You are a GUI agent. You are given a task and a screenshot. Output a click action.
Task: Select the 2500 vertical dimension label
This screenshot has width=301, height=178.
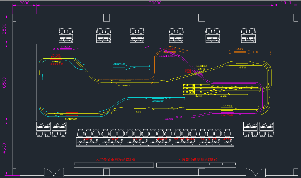coord(4,29)
